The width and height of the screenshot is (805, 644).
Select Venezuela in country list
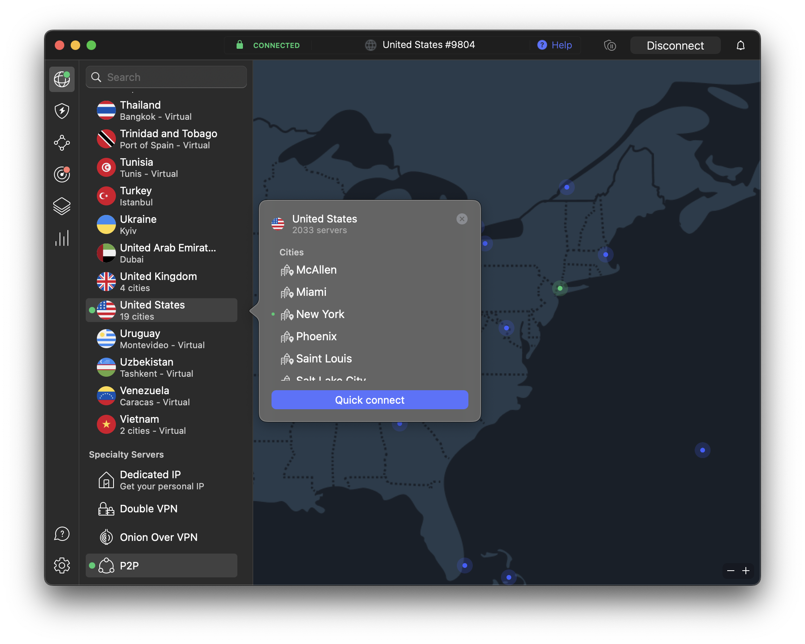point(162,396)
